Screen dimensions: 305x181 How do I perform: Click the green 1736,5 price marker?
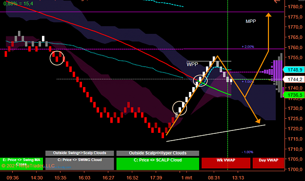pyautogui.click(x=294, y=95)
